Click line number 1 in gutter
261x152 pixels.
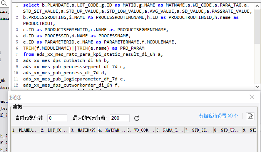point(17,5)
